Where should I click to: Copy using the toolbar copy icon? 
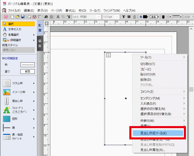coord(63,17)
